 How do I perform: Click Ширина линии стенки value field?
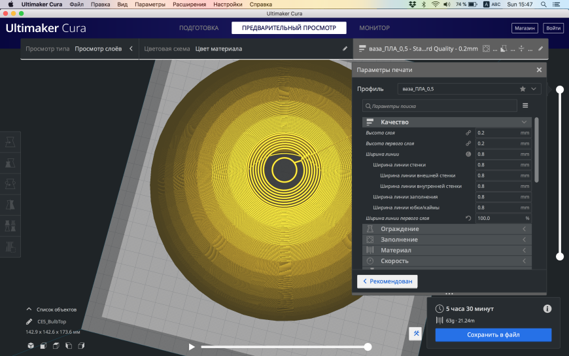point(504,165)
